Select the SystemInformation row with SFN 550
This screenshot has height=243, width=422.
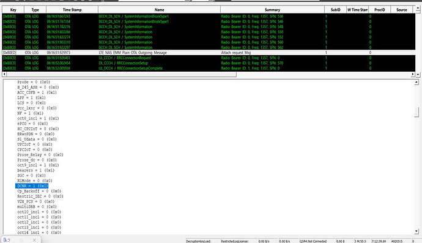(x=209, y=32)
